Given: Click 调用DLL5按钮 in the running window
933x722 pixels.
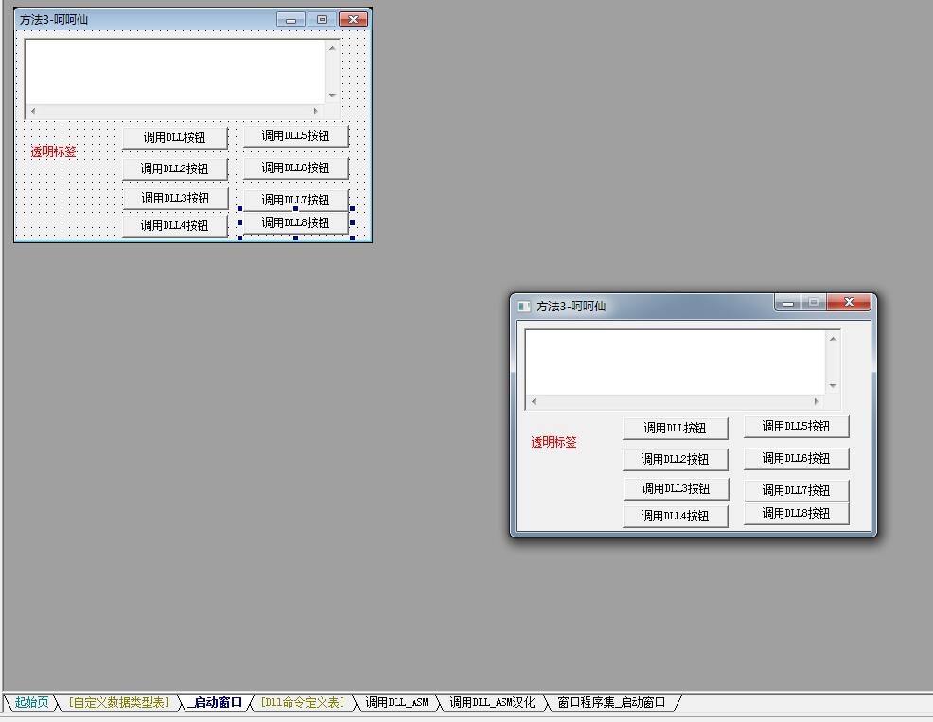Looking at the screenshot, I should coord(796,426).
